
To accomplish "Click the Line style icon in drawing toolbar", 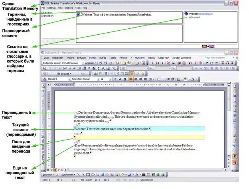I will [x=144, y=175].
